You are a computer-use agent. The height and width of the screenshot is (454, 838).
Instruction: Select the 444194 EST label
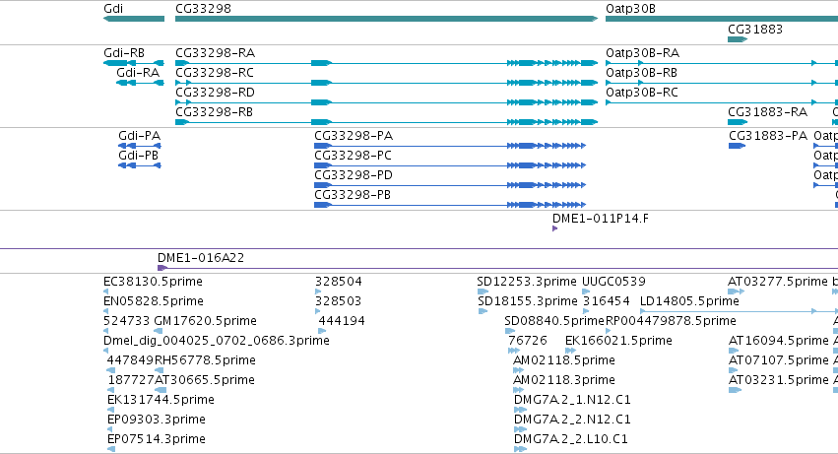[342, 321]
